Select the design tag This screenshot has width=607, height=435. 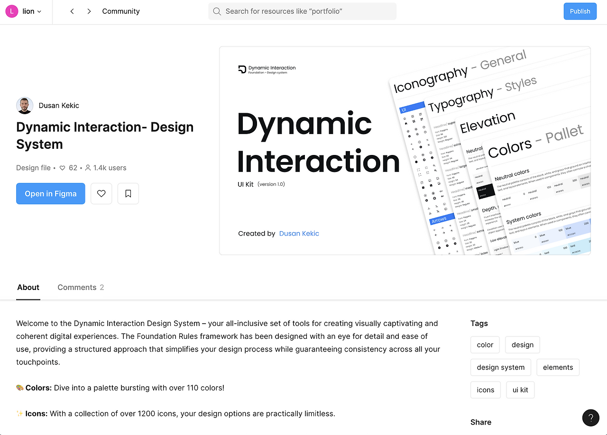pyautogui.click(x=523, y=345)
